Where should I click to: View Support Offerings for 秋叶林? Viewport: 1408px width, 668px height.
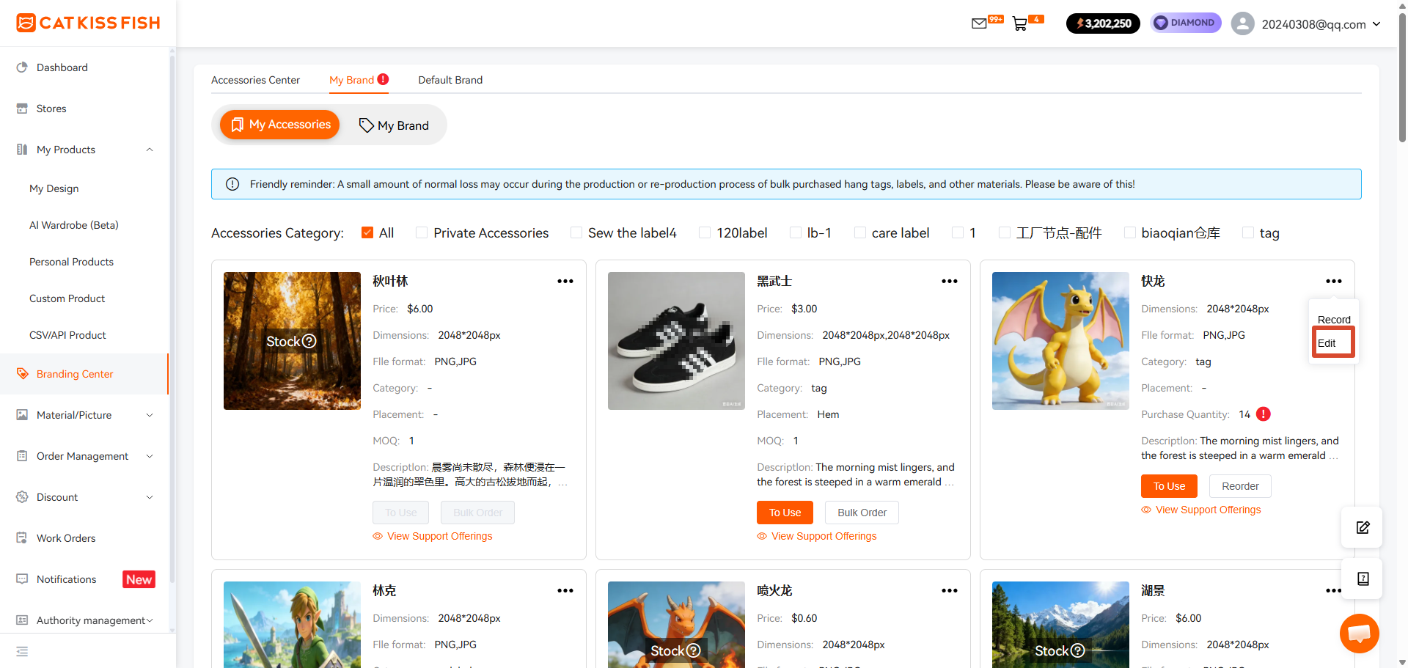(433, 536)
